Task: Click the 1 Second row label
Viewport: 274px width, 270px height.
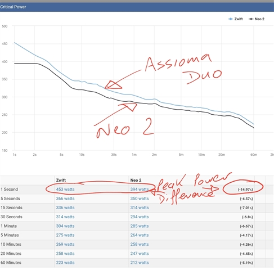Action: [9, 190]
